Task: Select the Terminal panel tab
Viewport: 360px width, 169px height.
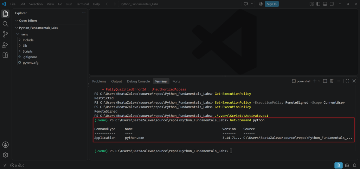Action: pos(161,81)
